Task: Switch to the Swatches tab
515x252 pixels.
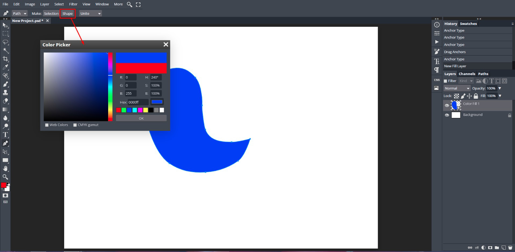Action: coord(468,24)
